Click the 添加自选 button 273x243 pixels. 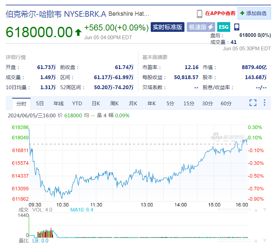254,13
